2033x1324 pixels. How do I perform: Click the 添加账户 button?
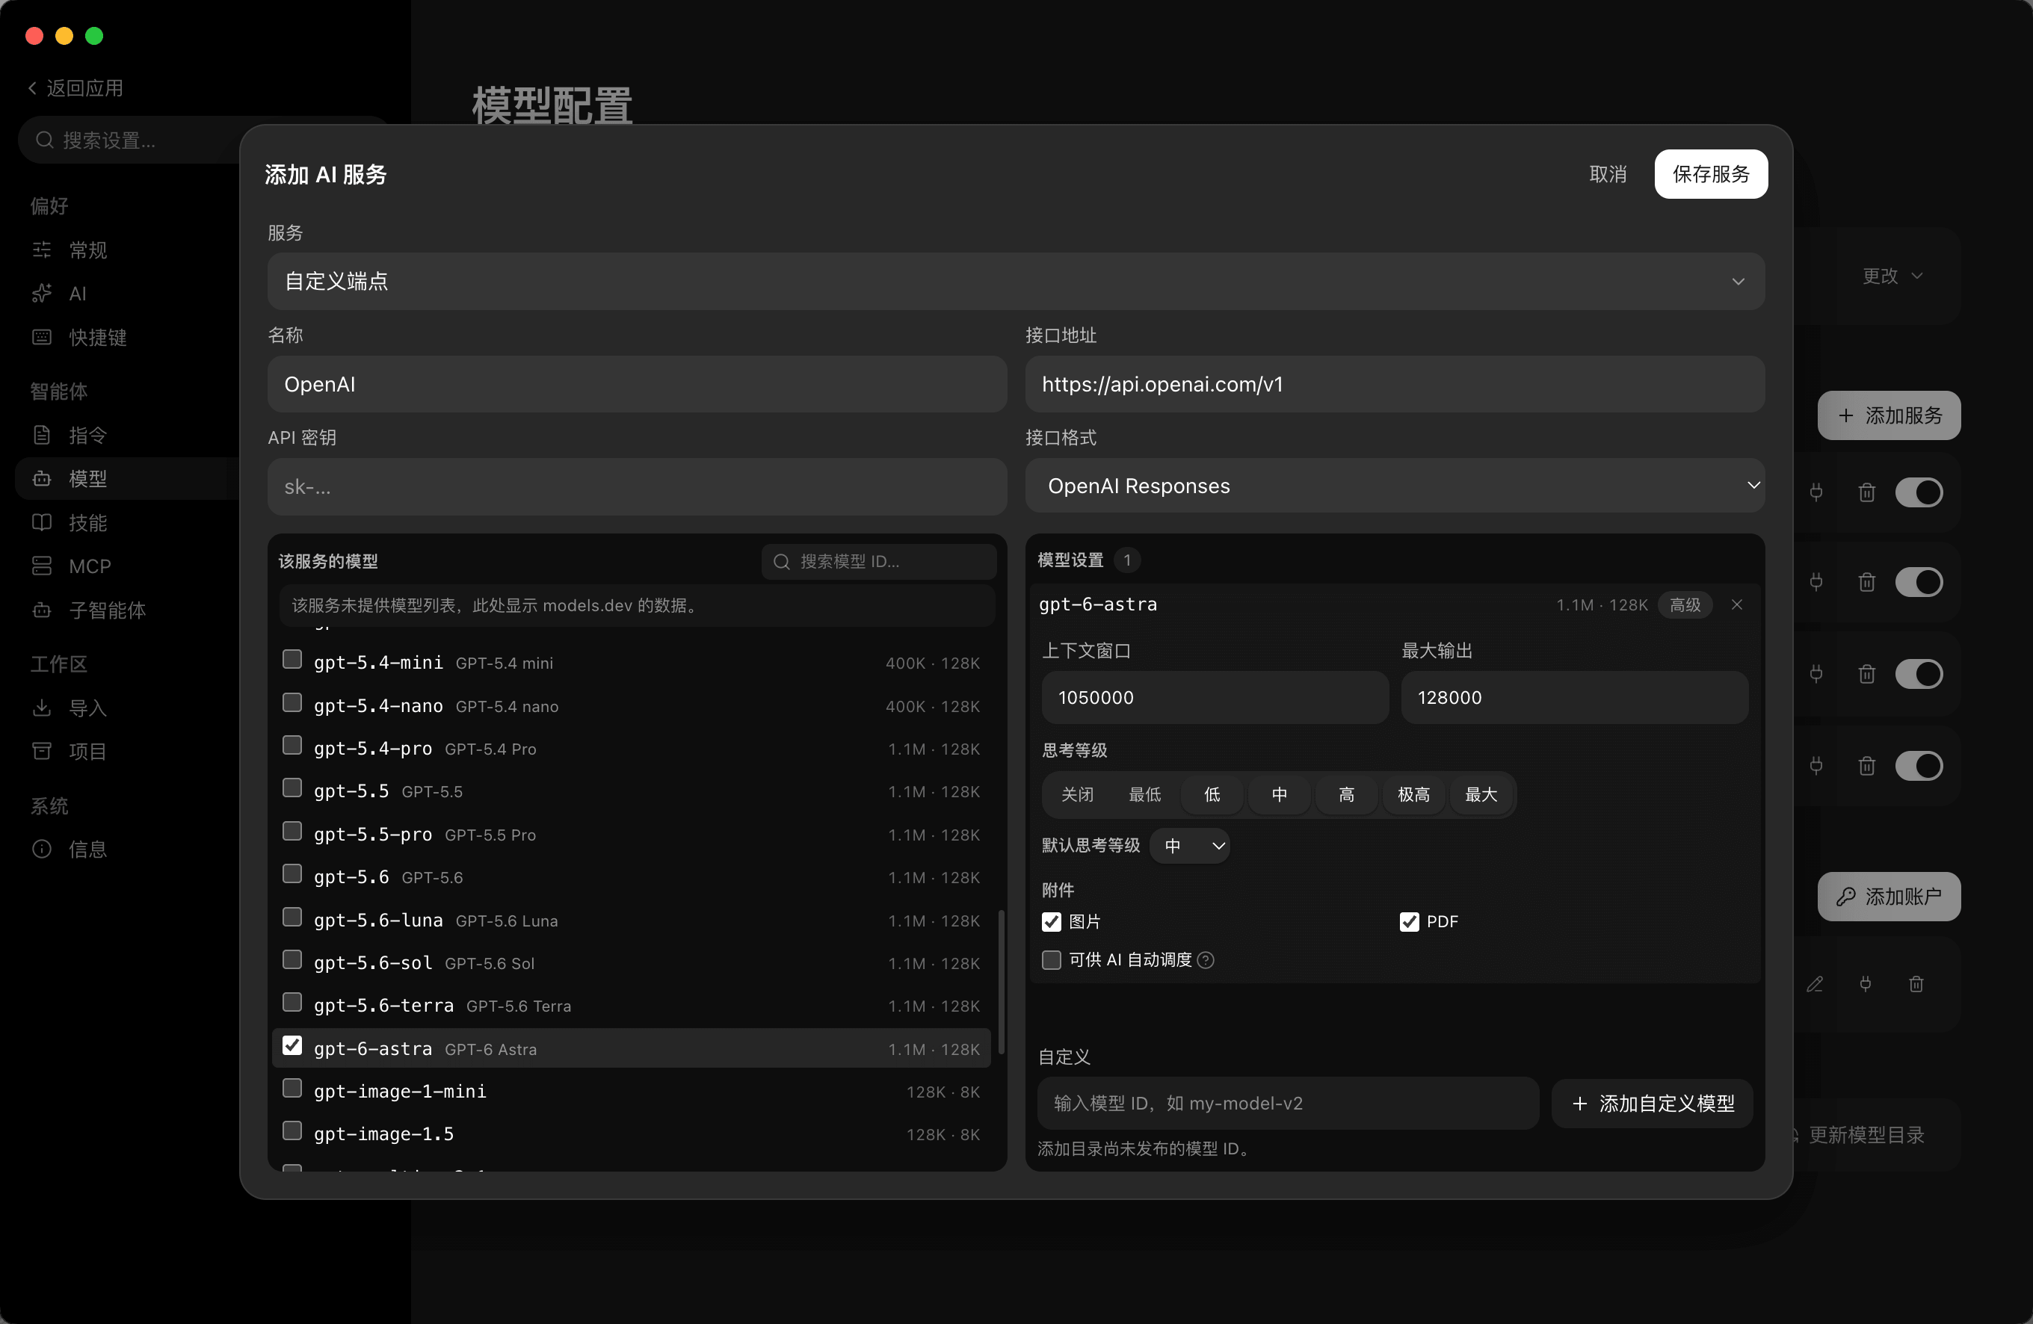(x=1889, y=896)
